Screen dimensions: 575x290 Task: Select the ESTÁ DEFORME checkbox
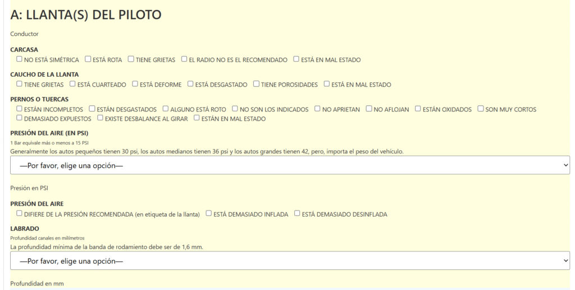point(135,84)
